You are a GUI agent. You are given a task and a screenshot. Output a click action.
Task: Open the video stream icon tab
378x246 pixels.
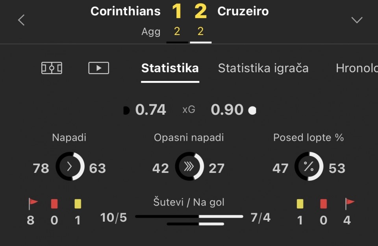[x=98, y=68]
